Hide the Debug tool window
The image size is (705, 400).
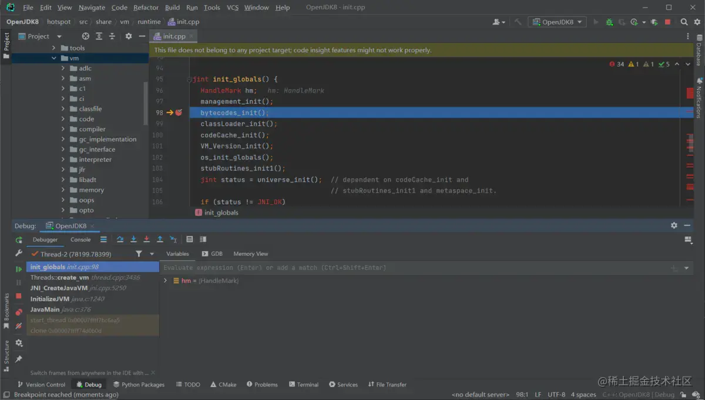pos(687,225)
